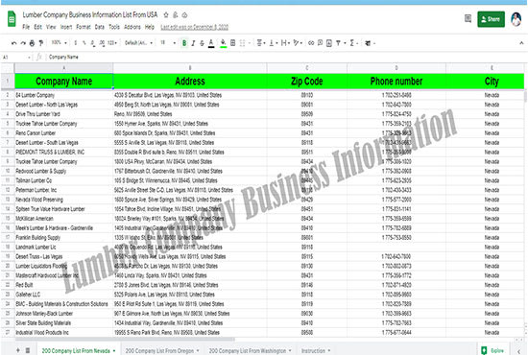Open text rotation dropdown
The image size is (528, 355).
click(298, 43)
